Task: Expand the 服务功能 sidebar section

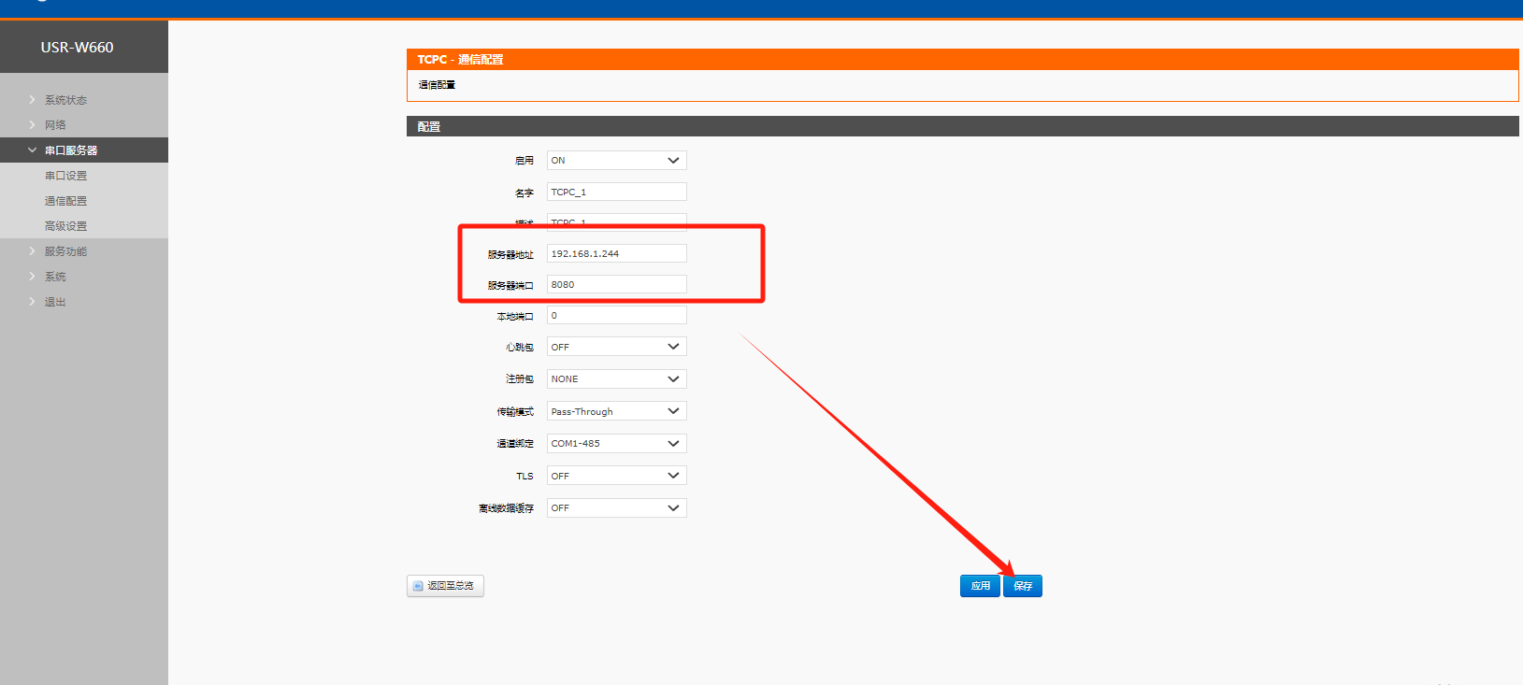Action: click(x=65, y=251)
